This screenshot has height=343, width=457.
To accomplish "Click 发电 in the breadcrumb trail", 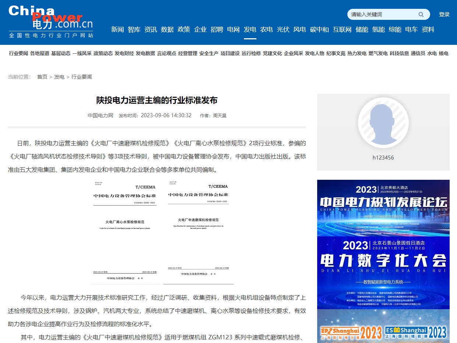I will tap(59, 77).
